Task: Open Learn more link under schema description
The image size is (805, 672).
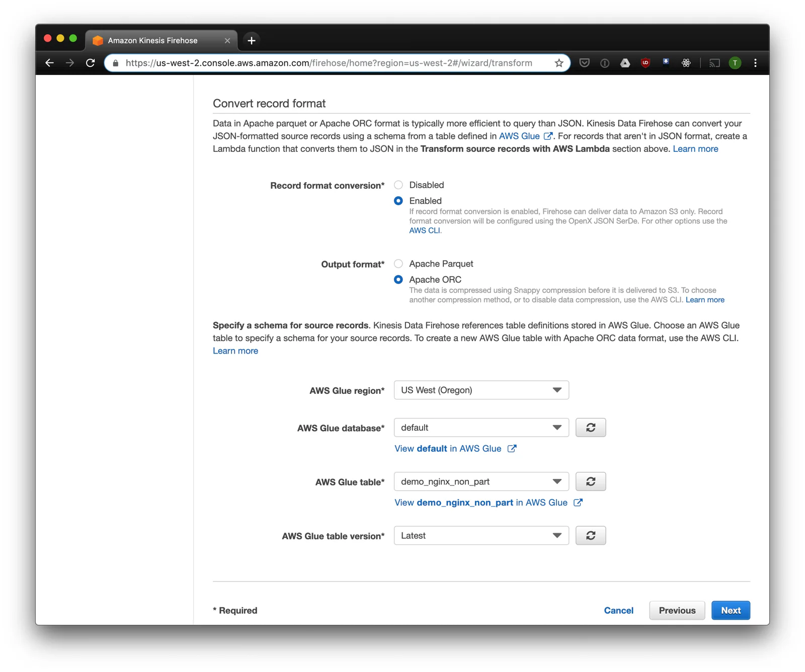Action: tap(235, 351)
